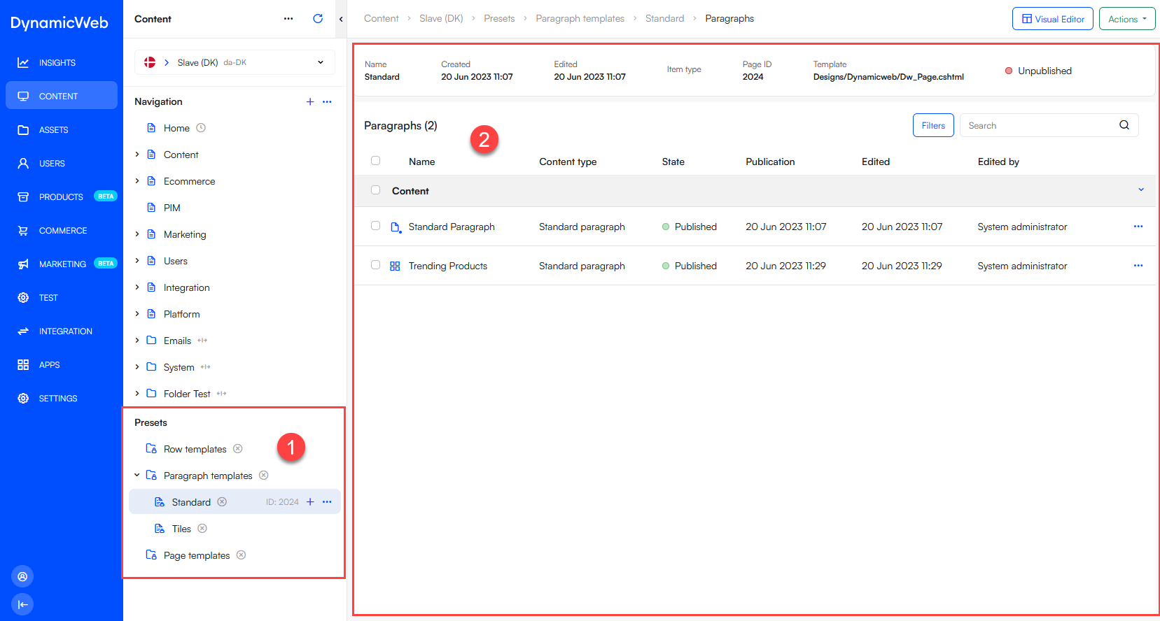The image size is (1160, 621).
Task: Sort by Edited by column header
Action: click(x=998, y=162)
